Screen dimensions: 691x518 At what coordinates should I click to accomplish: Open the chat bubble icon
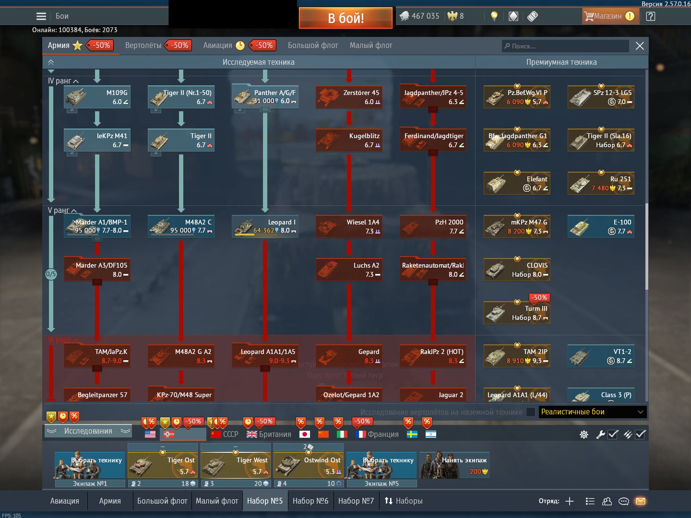[x=624, y=501]
